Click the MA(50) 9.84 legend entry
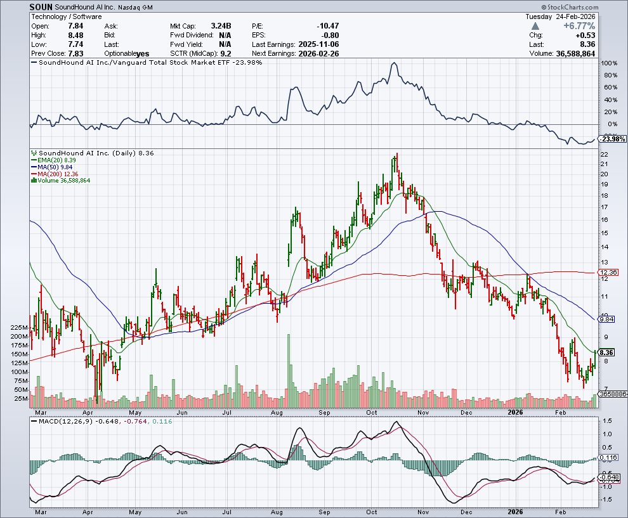 [x=52, y=167]
